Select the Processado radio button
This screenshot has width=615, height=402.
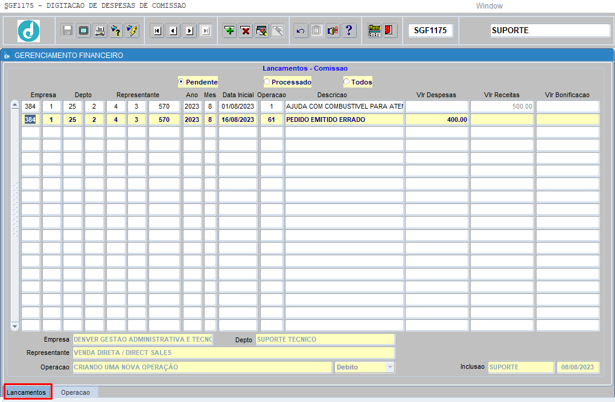[x=267, y=81]
